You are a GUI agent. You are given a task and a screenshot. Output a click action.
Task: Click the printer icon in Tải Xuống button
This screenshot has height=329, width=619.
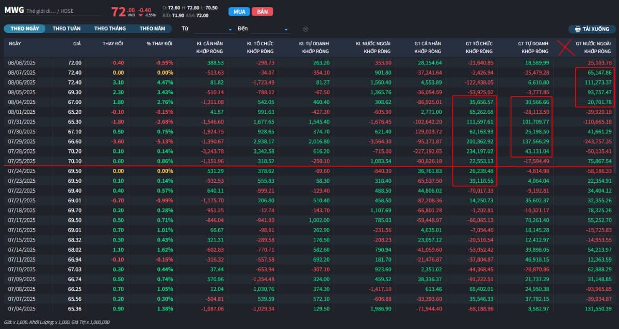(577, 29)
